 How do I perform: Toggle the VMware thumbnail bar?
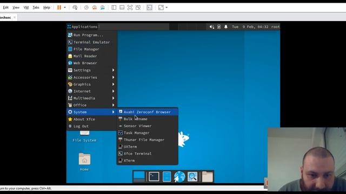[x=122, y=8]
